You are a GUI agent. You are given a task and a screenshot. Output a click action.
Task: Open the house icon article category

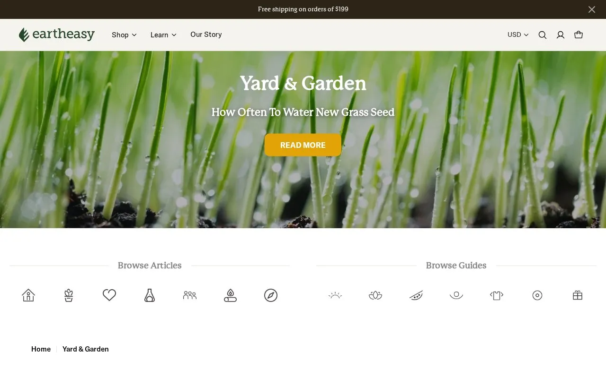click(28, 295)
